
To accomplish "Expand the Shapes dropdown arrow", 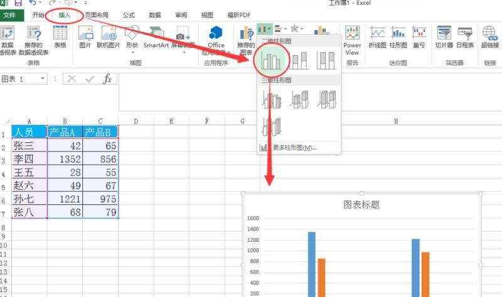I will coord(132,53).
